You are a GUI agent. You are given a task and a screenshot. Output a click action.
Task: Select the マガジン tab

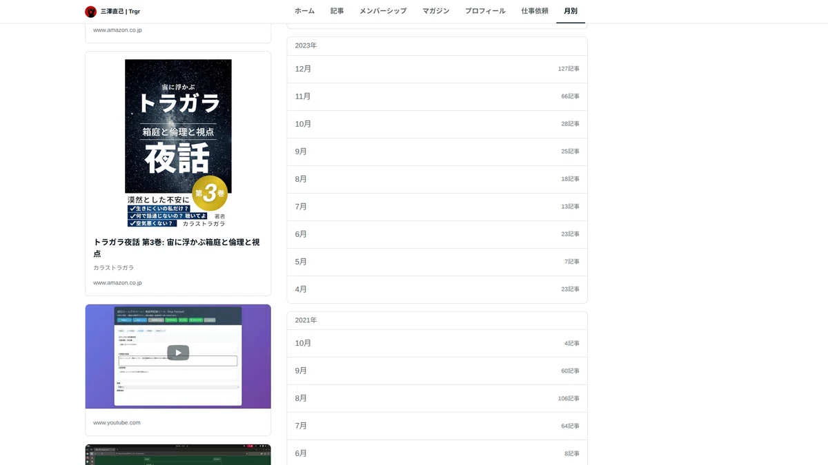click(435, 11)
